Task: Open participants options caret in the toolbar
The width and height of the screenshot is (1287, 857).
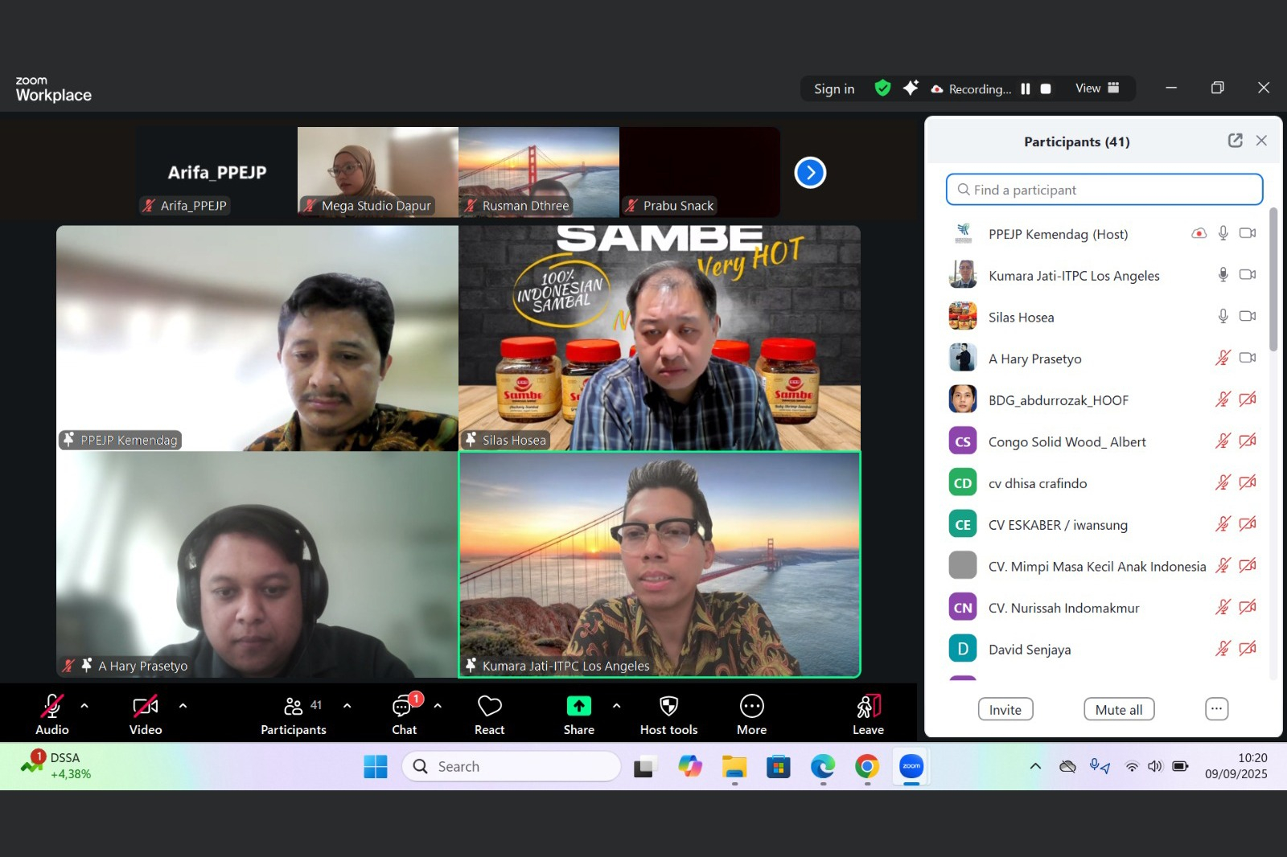Action: click(x=347, y=706)
